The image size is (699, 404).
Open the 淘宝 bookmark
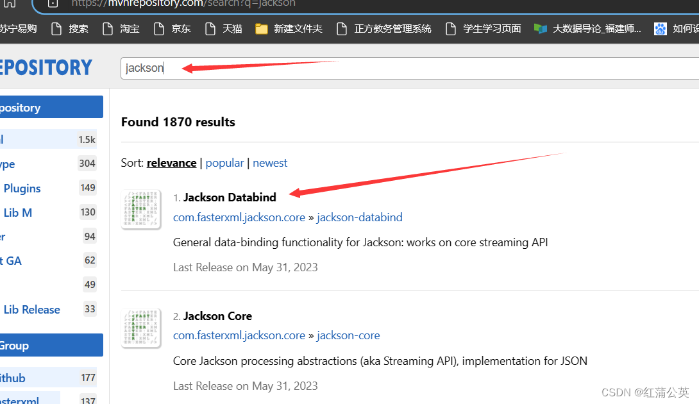pos(121,29)
